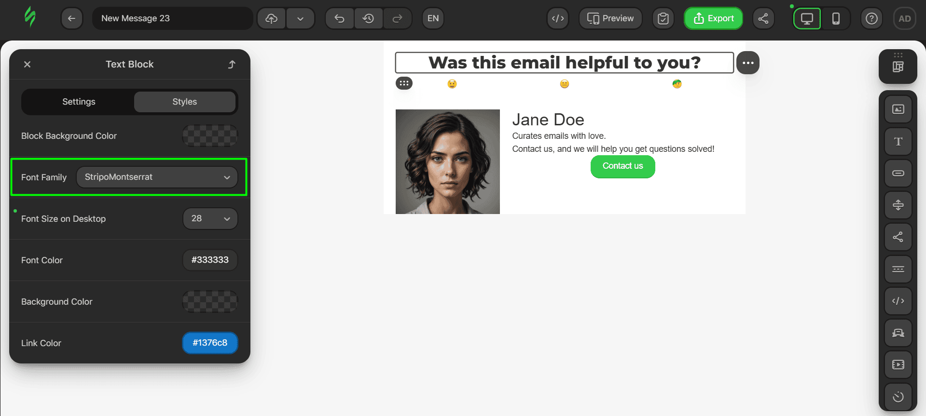Click the New Message 23 name field
This screenshot has height=416, width=926.
point(172,18)
